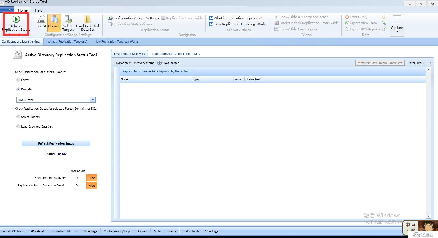
Task: Switch to the Environment Discovery tab
Action: 130,54
